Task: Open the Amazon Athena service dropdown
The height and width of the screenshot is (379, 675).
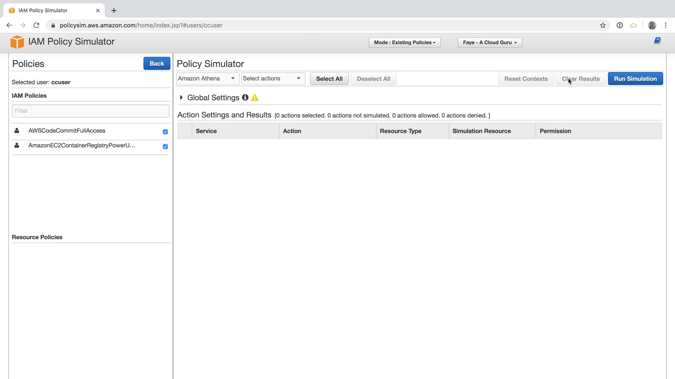Action: 207,79
